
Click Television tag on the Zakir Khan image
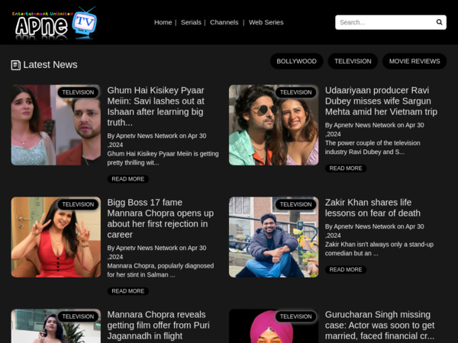(296, 204)
